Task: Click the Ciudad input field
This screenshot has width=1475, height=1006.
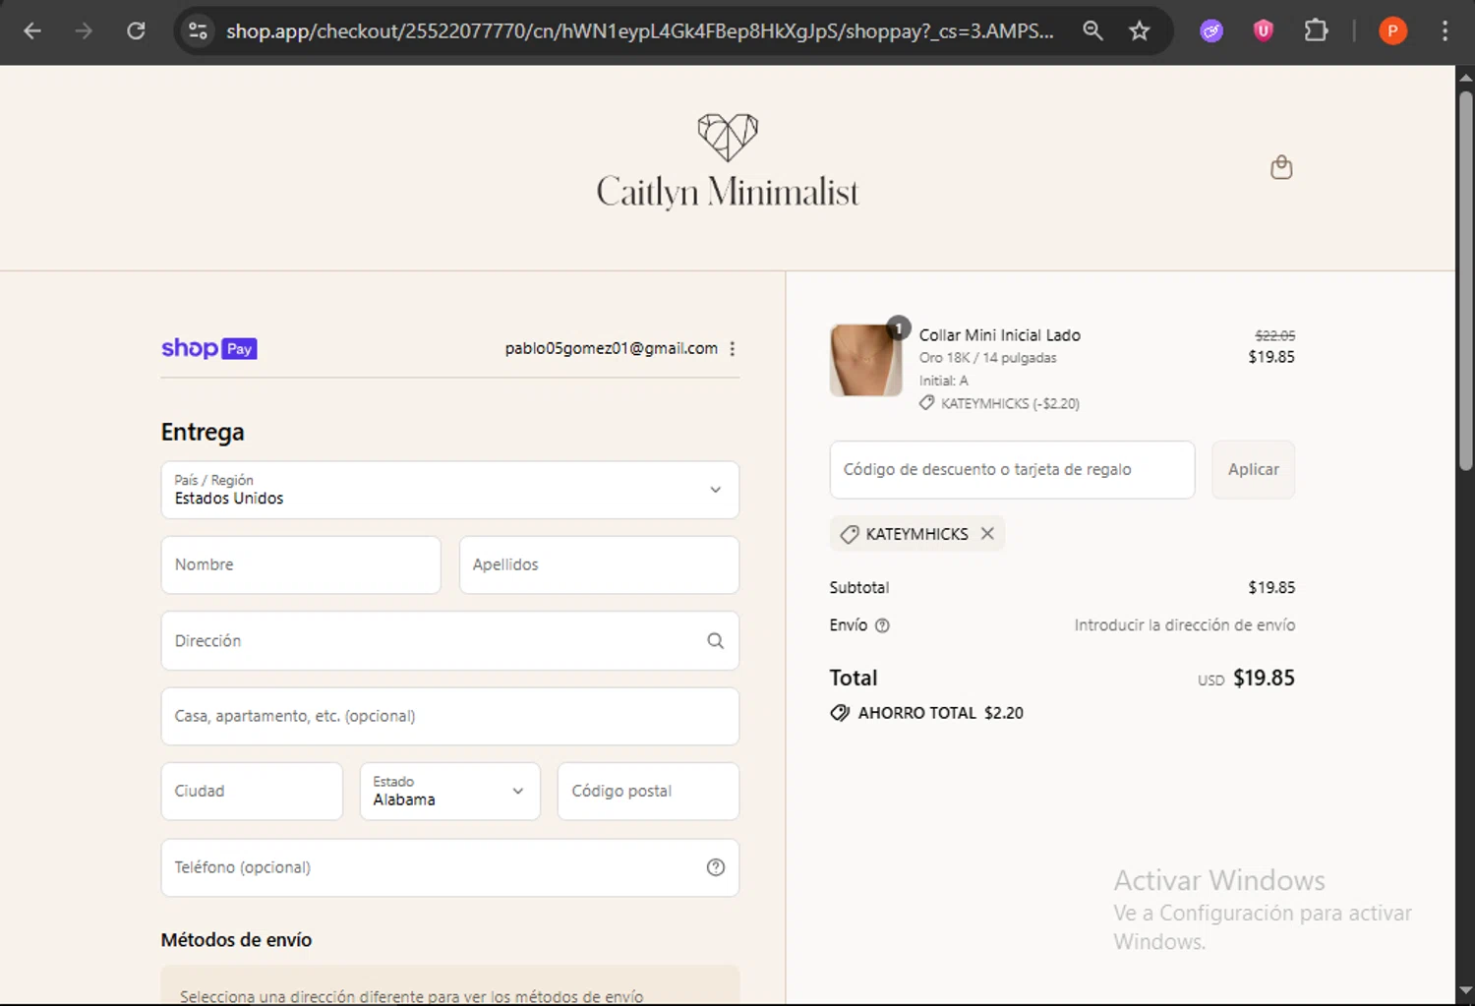Action: (252, 791)
